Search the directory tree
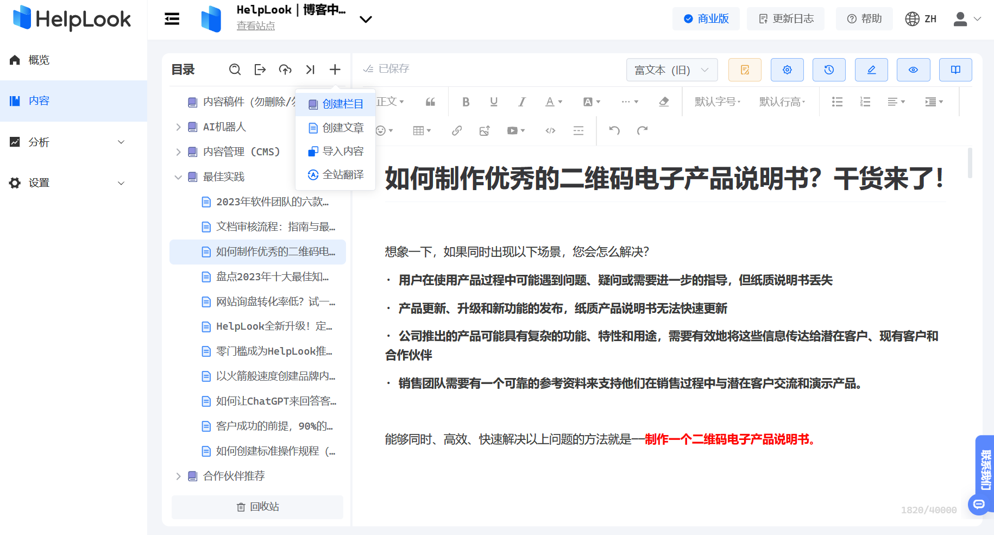The image size is (994, 535). 235,70
